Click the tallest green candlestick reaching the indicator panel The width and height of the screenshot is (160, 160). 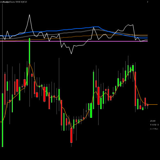click(x=29, y=51)
